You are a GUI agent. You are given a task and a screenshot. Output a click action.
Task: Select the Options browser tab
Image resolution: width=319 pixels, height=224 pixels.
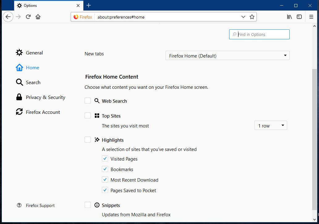tap(48, 6)
